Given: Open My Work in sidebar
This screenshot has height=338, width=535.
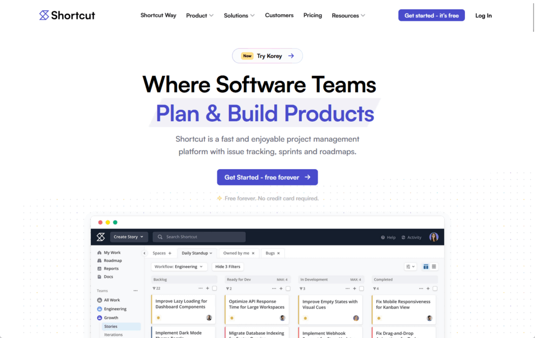Looking at the screenshot, I should pyautogui.click(x=109, y=253).
